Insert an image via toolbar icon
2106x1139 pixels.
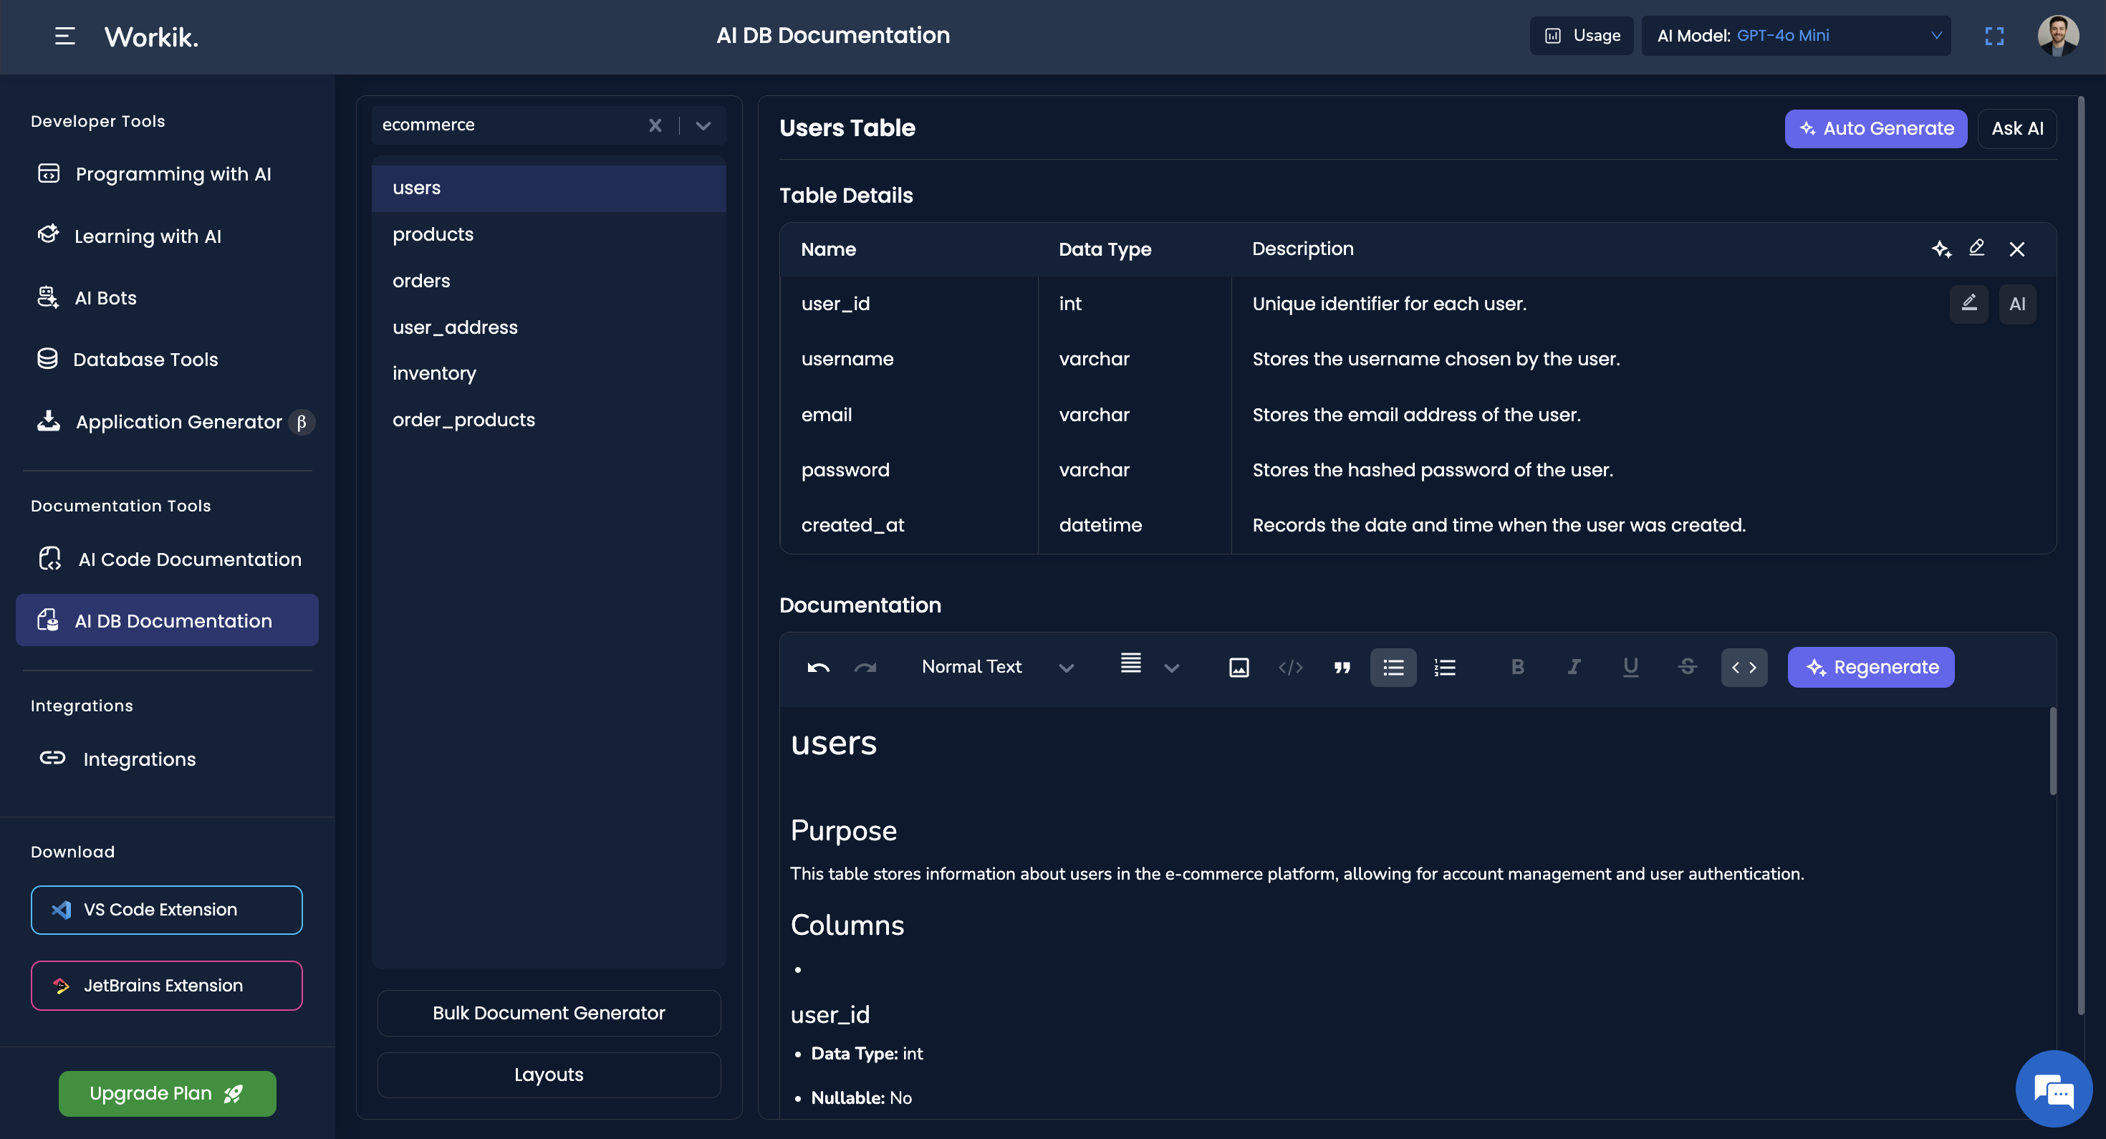(x=1239, y=667)
